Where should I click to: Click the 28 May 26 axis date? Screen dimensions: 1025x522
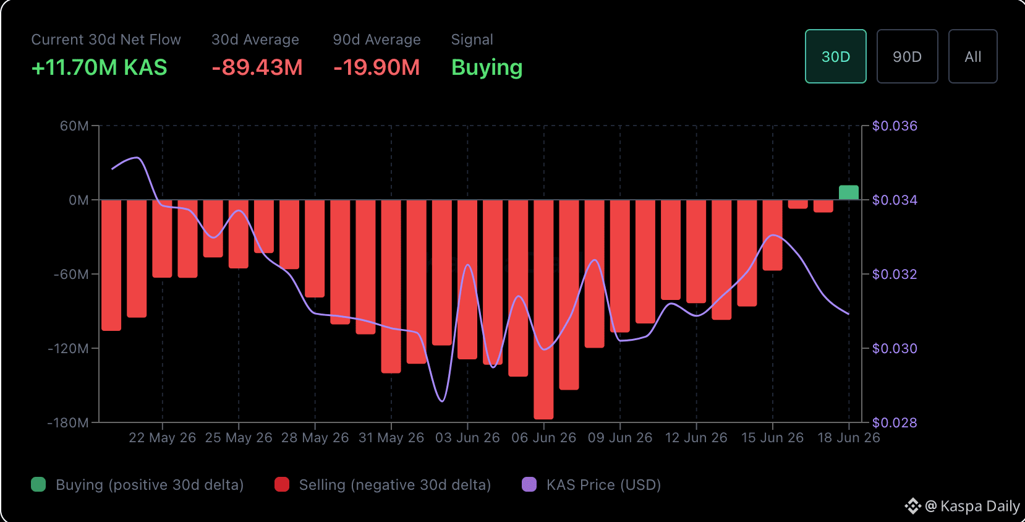pos(315,438)
